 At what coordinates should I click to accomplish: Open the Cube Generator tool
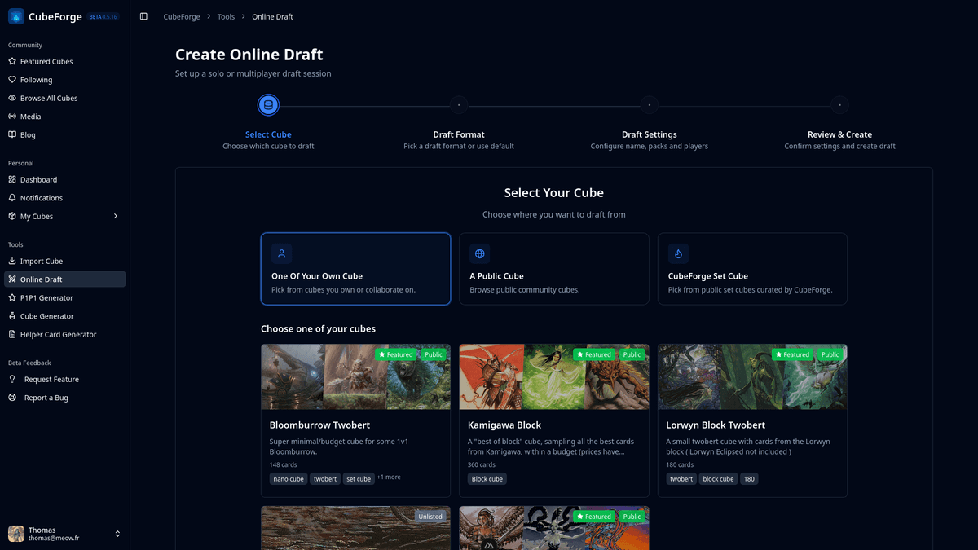point(52,315)
